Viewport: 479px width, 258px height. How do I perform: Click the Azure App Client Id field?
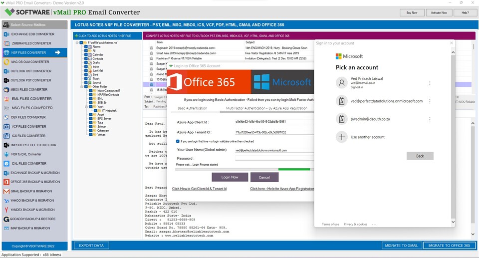pos(274,122)
